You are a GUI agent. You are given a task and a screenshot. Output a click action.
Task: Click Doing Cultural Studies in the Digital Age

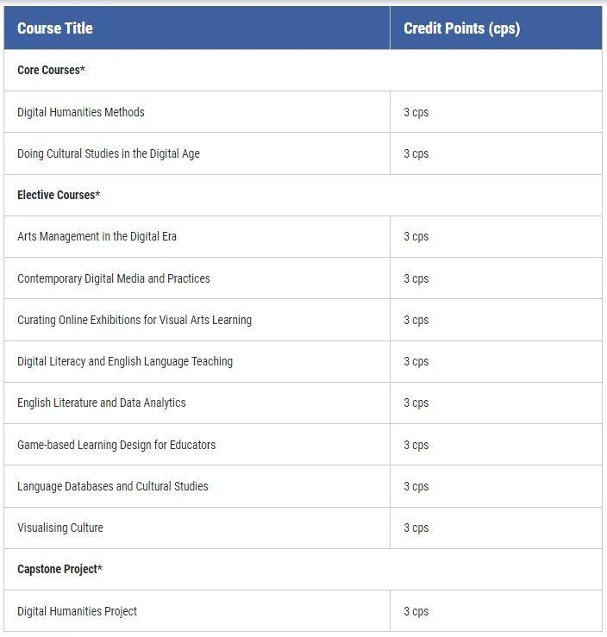click(x=109, y=153)
